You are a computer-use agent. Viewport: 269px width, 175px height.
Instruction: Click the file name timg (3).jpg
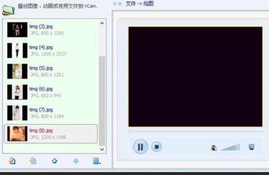coord(41,27)
